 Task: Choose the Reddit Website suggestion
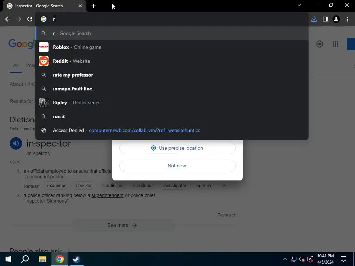[x=172, y=61]
